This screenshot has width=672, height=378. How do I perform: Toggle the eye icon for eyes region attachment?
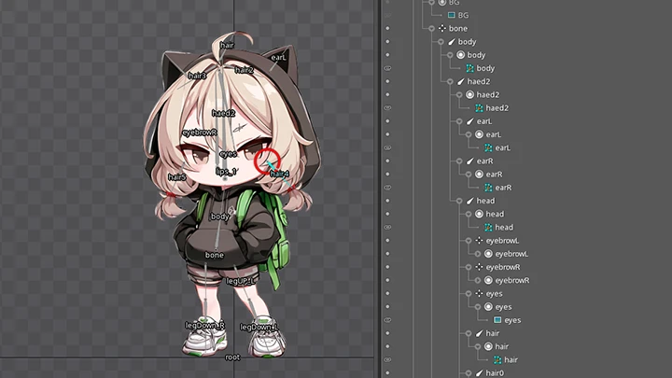(x=387, y=320)
